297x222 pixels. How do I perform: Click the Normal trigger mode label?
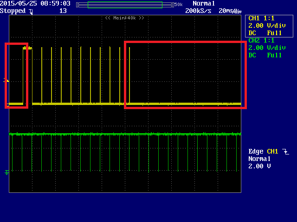click(x=259, y=159)
